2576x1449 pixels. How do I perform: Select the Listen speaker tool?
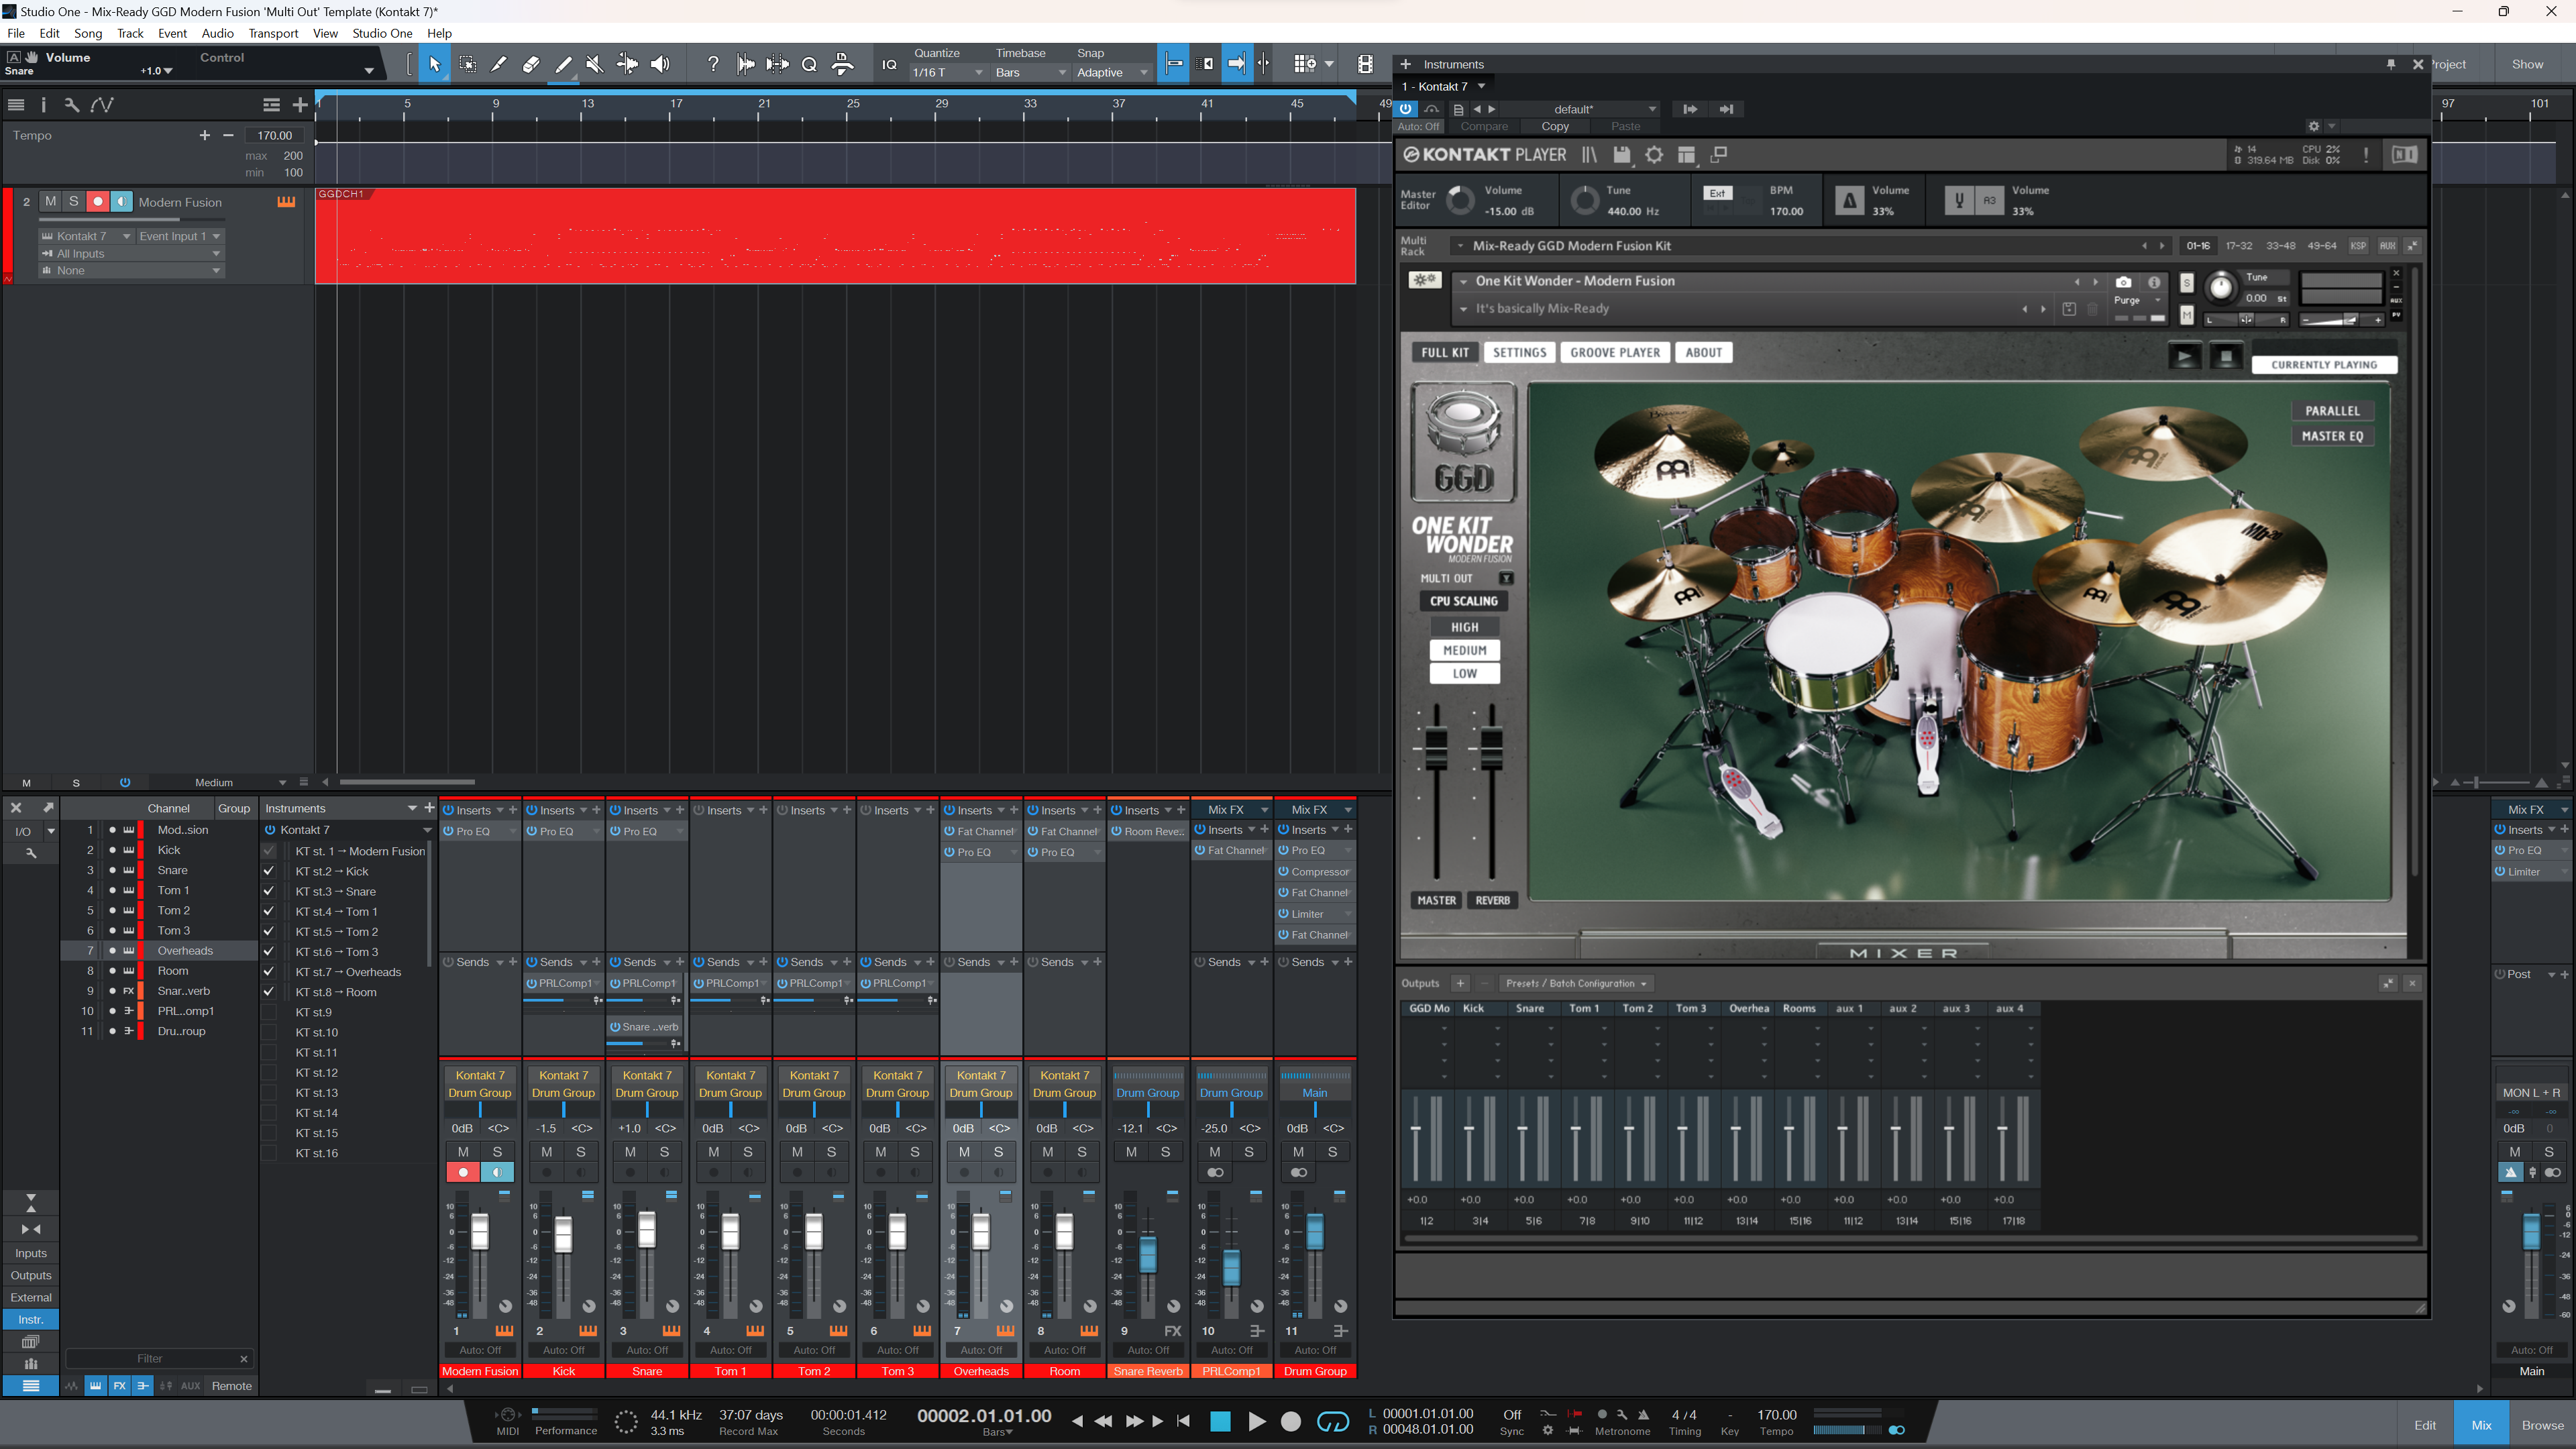[x=660, y=64]
